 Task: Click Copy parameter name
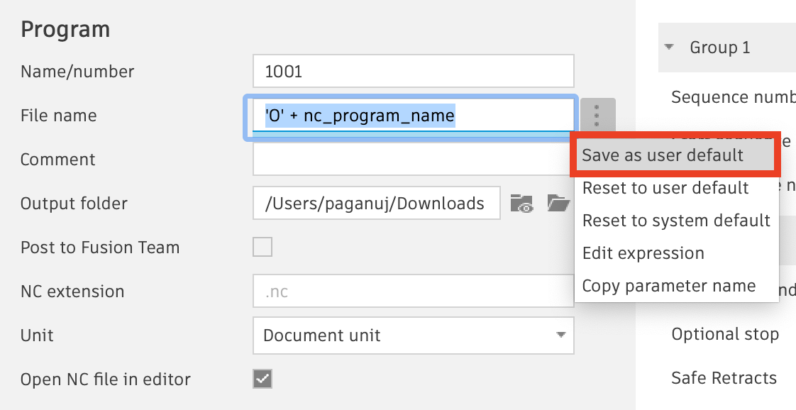[x=670, y=285]
